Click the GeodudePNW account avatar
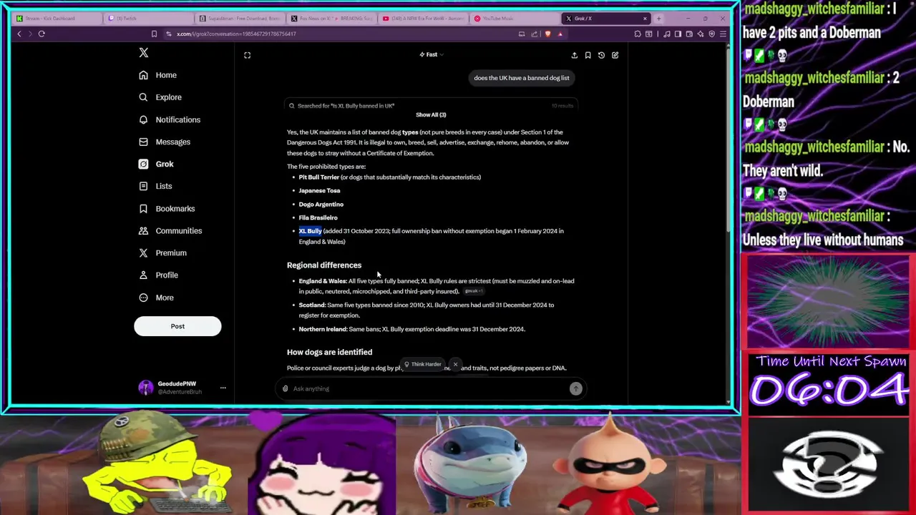The image size is (916, 515). point(145,388)
